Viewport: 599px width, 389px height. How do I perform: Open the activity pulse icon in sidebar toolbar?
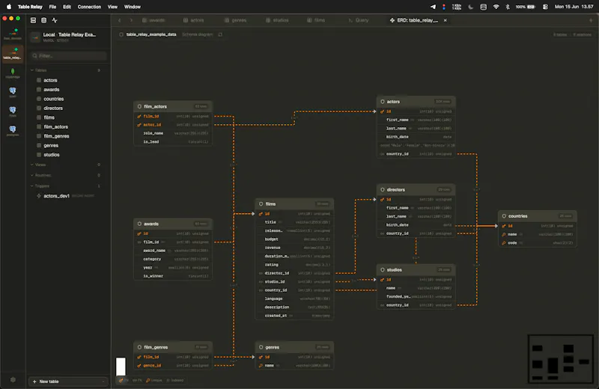(55, 20)
